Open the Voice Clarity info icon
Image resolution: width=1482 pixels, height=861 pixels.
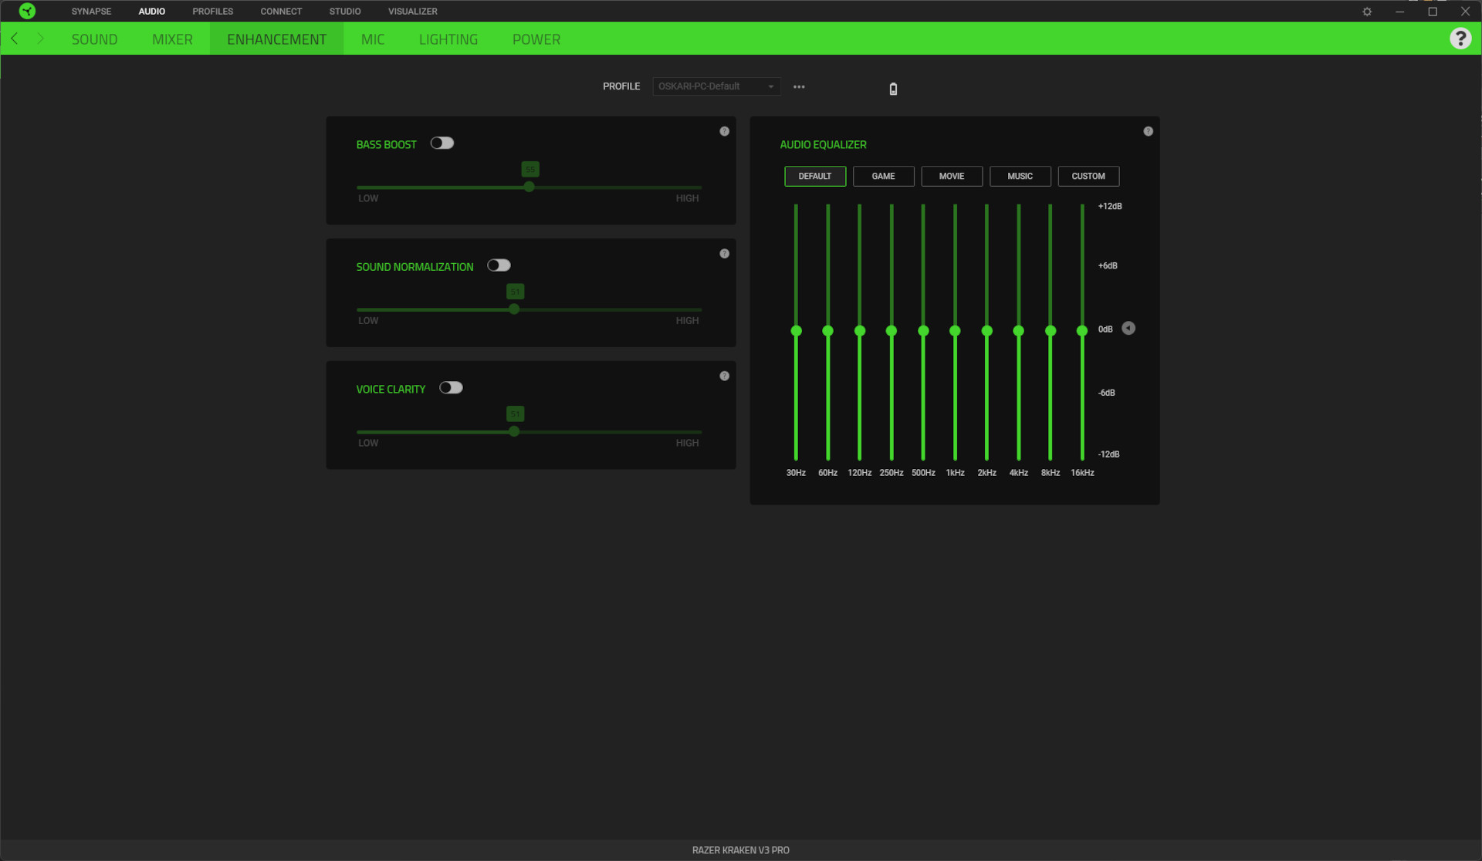tap(724, 376)
